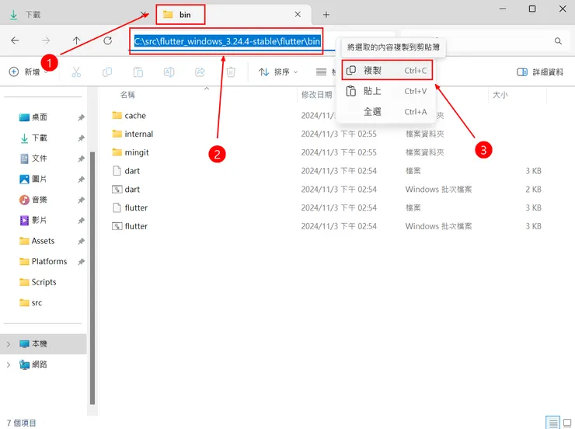Open the 排序 sort dropdown
The height and width of the screenshot is (429, 575).
point(278,71)
